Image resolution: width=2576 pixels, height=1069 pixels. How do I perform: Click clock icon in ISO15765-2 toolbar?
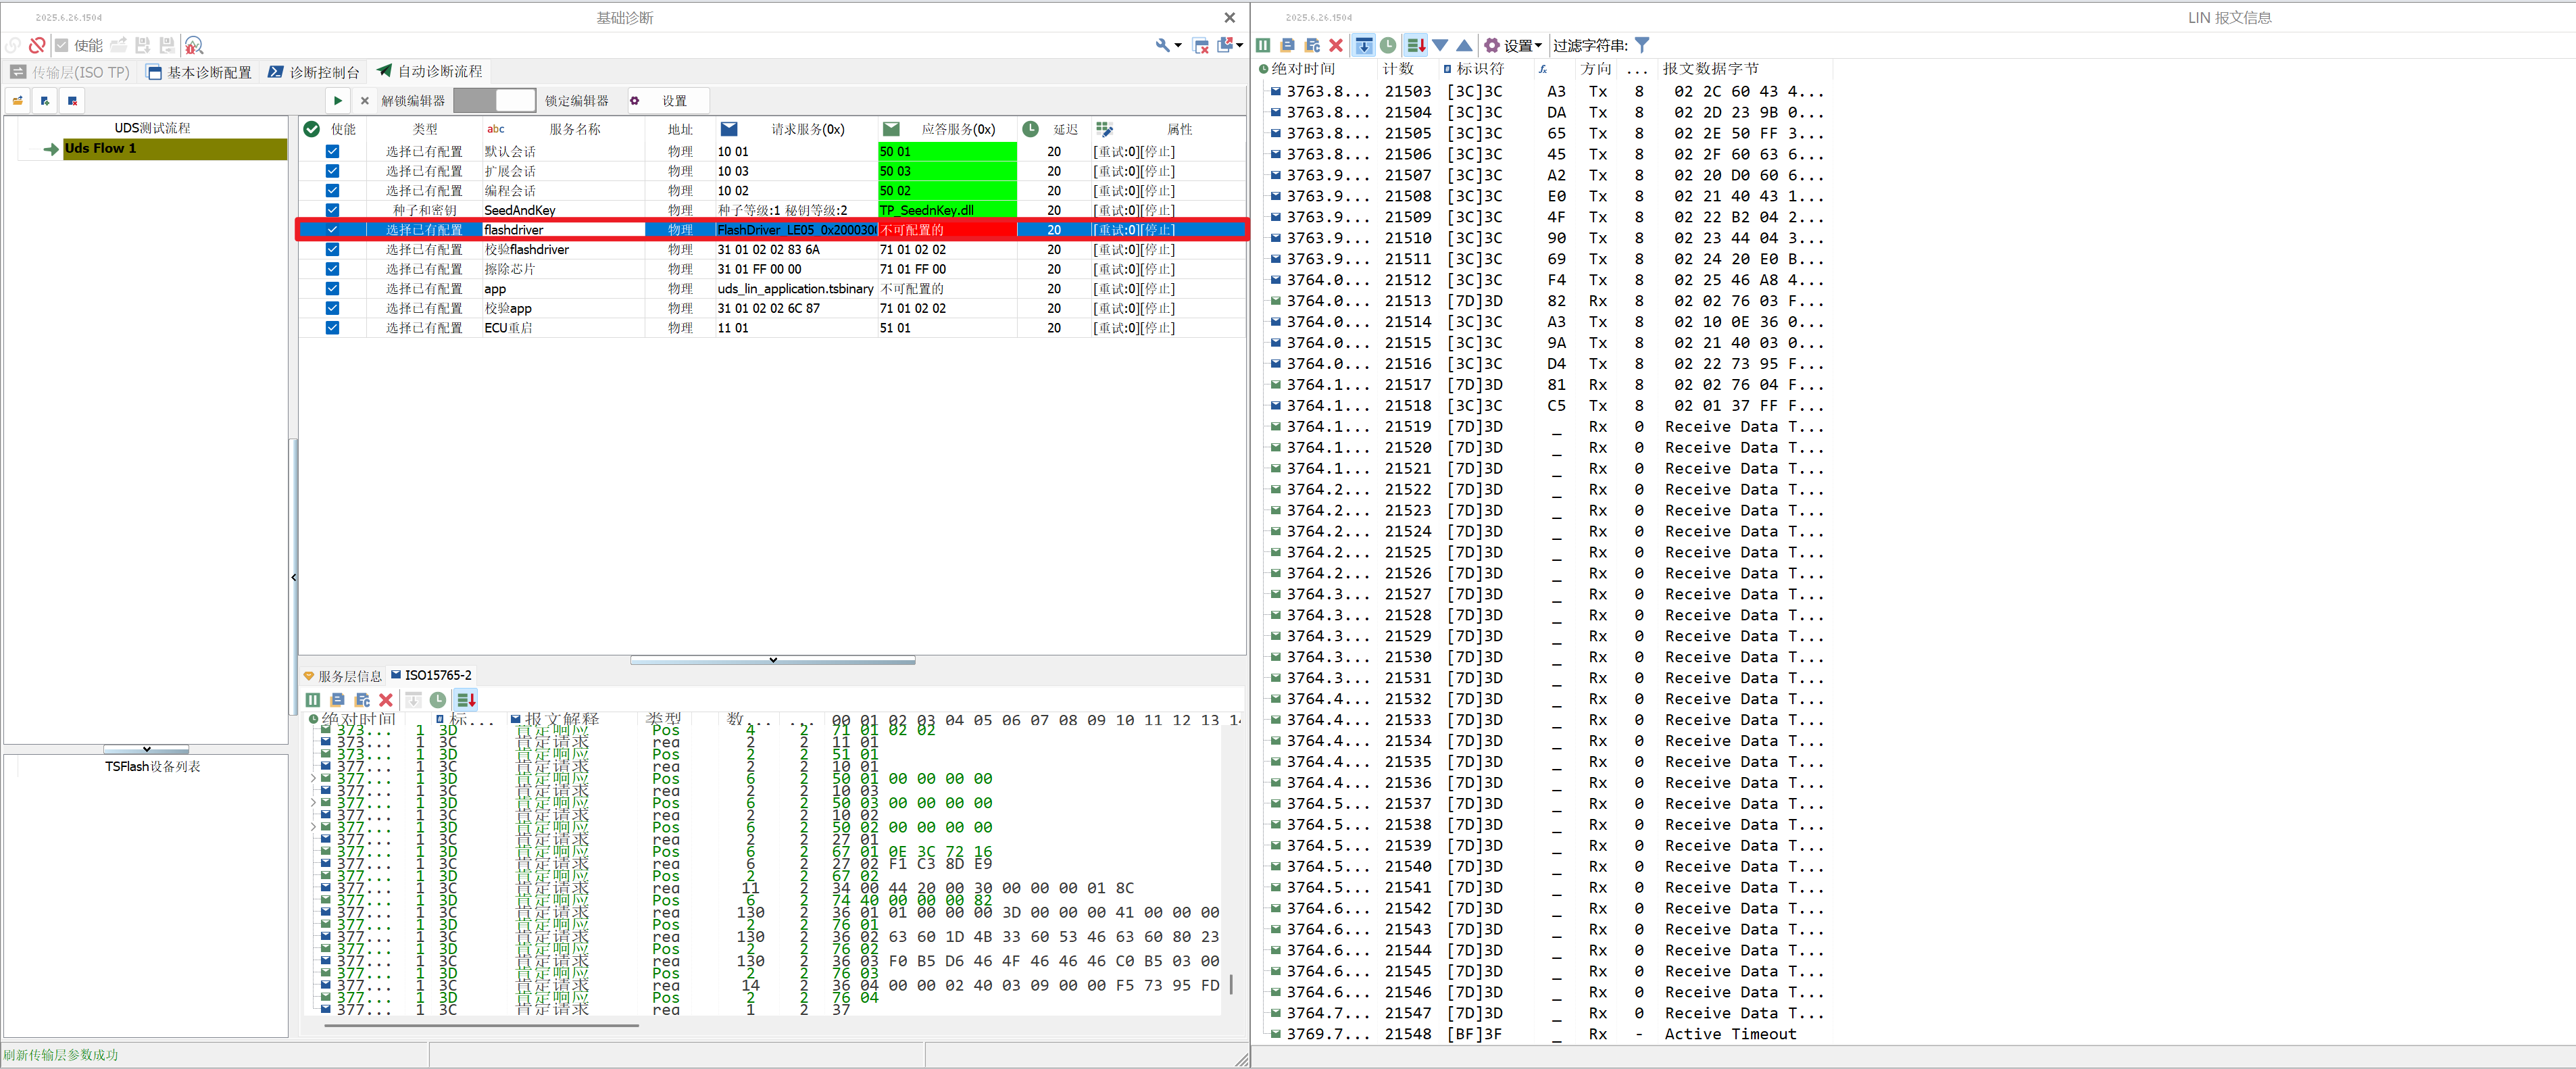(x=438, y=700)
